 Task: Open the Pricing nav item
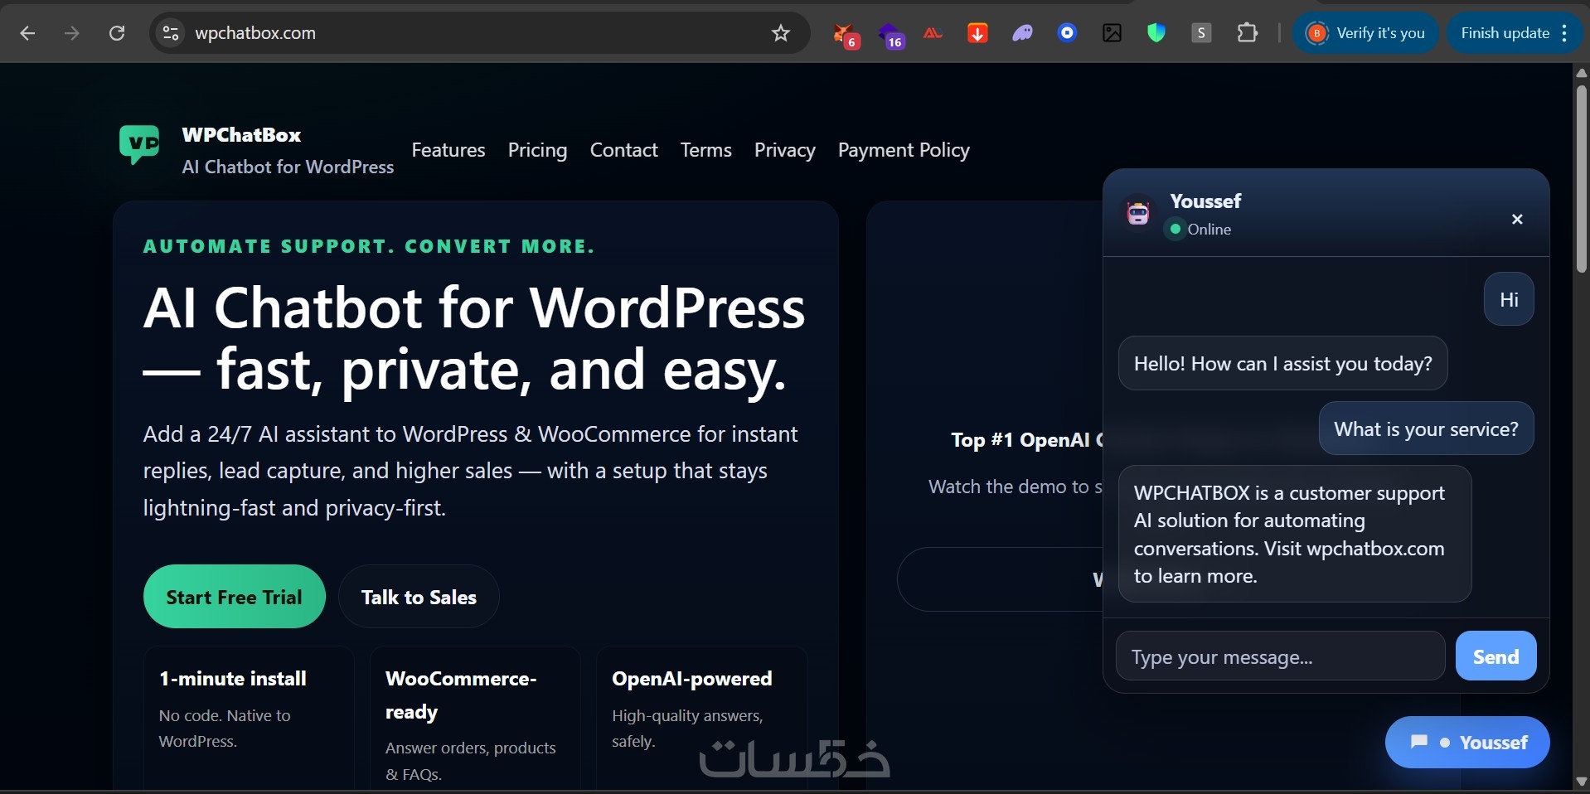click(538, 150)
